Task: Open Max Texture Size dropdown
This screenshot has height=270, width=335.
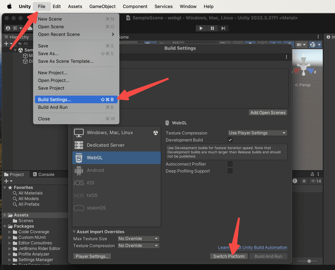Action: click(138, 239)
